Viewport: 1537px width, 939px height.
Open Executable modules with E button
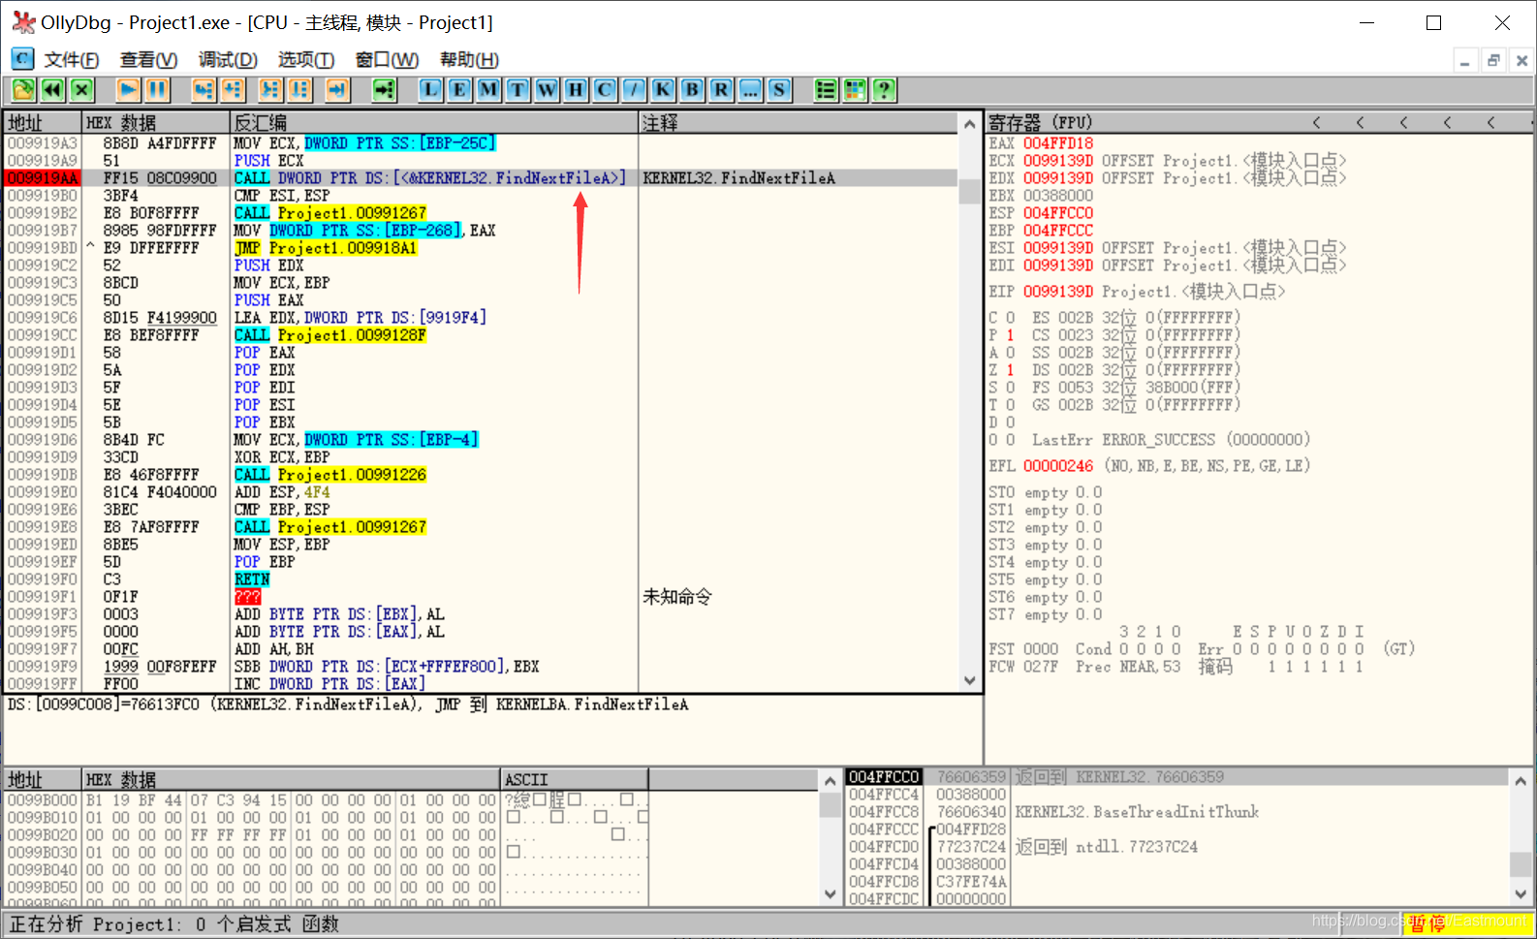tap(459, 90)
